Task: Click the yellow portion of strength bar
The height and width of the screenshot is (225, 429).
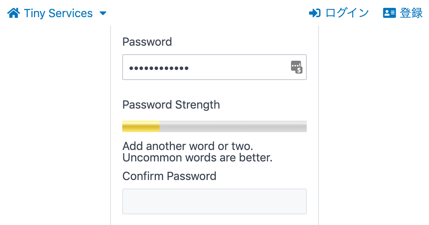Action: [x=140, y=126]
